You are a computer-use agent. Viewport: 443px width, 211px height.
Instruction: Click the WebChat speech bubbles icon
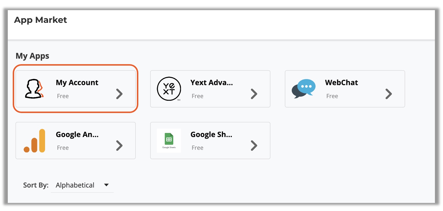(304, 89)
